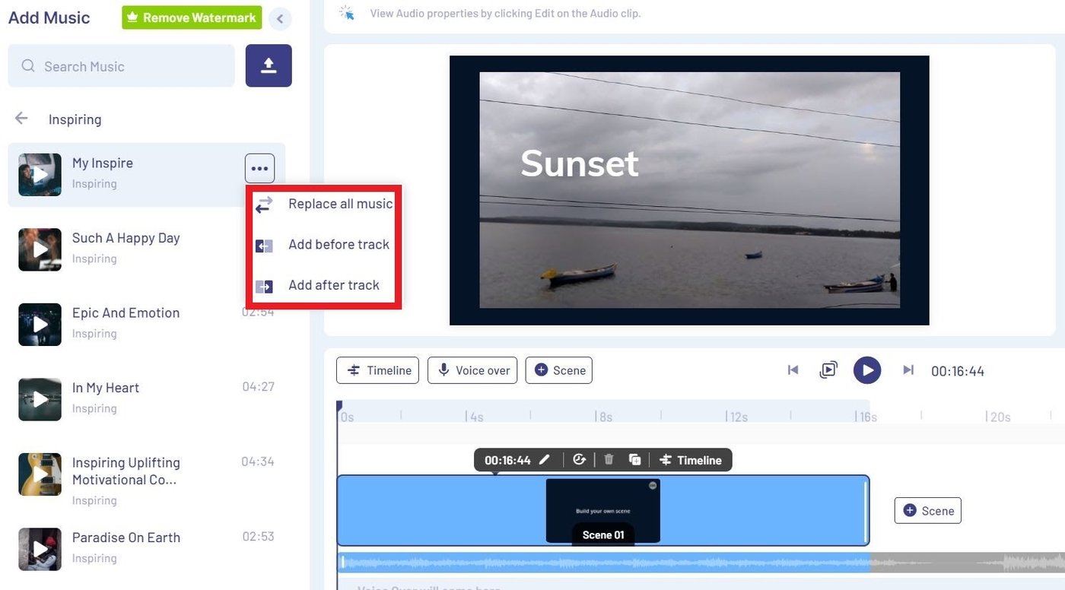The height and width of the screenshot is (590, 1065).
Task: Click the upload music icon
Action: click(x=269, y=65)
